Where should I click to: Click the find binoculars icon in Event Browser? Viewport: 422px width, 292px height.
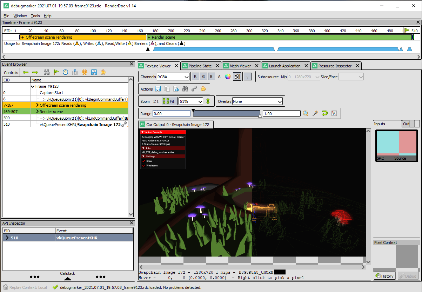tap(47, 72)
